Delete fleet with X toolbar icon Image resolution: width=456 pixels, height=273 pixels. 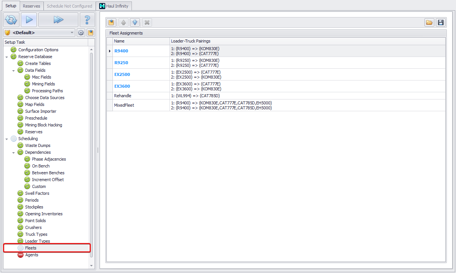click(x=147, y=22)
